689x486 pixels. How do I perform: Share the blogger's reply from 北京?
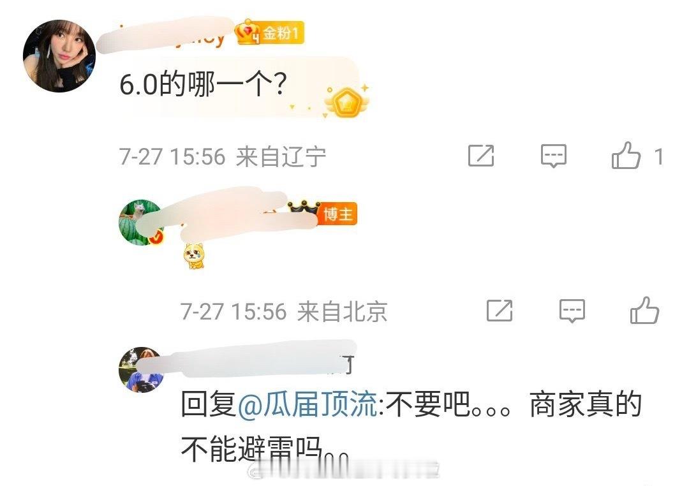[500, 311]
